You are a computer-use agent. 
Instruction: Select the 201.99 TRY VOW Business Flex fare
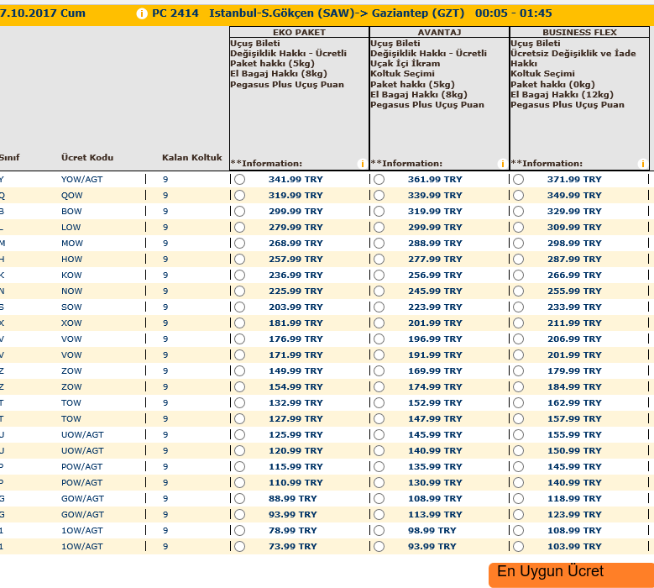[x=519, y=355]
